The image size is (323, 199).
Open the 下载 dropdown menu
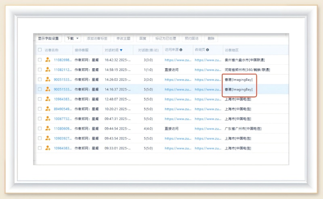73,38
